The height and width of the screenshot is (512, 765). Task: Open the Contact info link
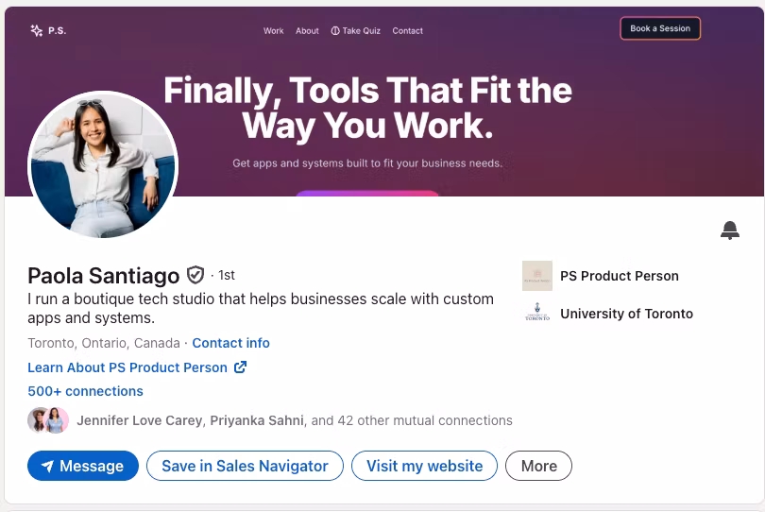pos(230,343)
